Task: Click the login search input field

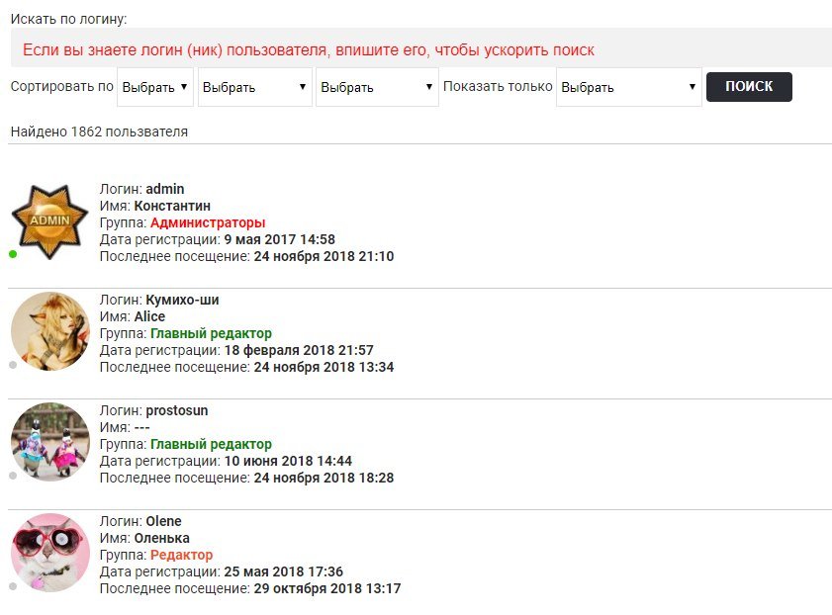Action: point(421,47)
